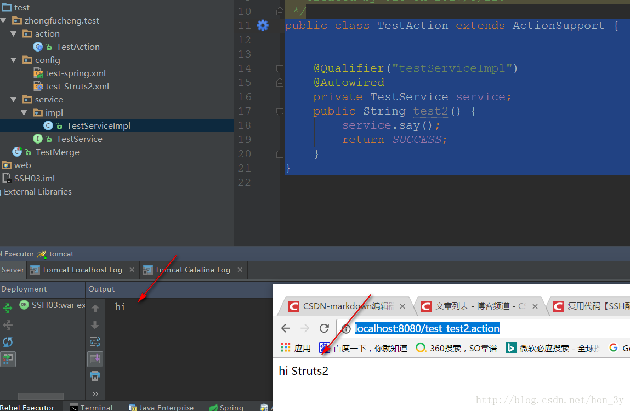Viewport: 630px width, 411px height.
Task: Click the SSH03.iml file icon
Action: 7,179
